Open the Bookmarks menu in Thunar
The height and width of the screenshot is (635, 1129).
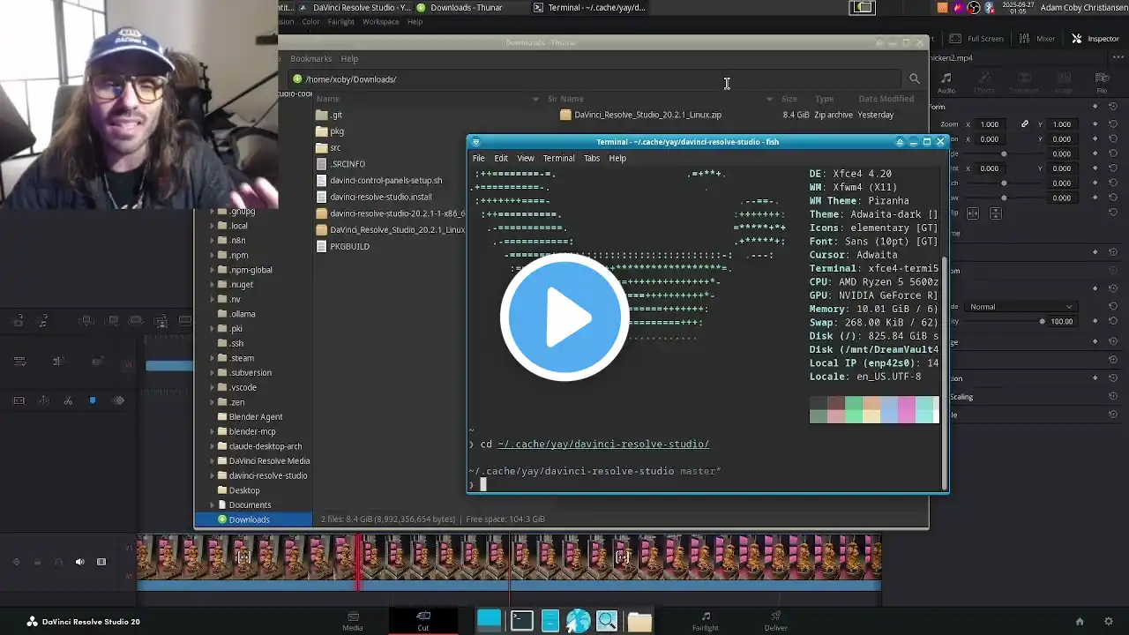pyautogui.click(x=310, y=59)
